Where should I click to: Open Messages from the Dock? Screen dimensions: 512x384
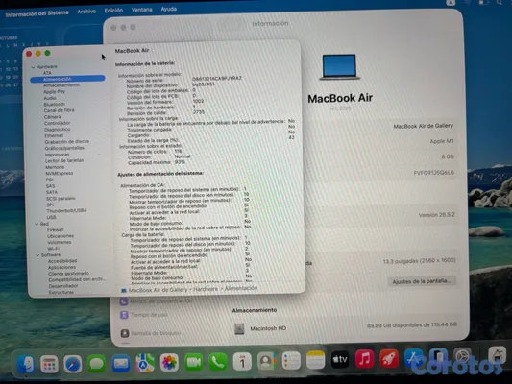pos(97,364)
